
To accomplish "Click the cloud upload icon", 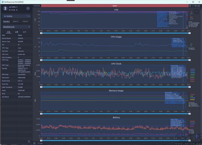I will tap(199, 6).
